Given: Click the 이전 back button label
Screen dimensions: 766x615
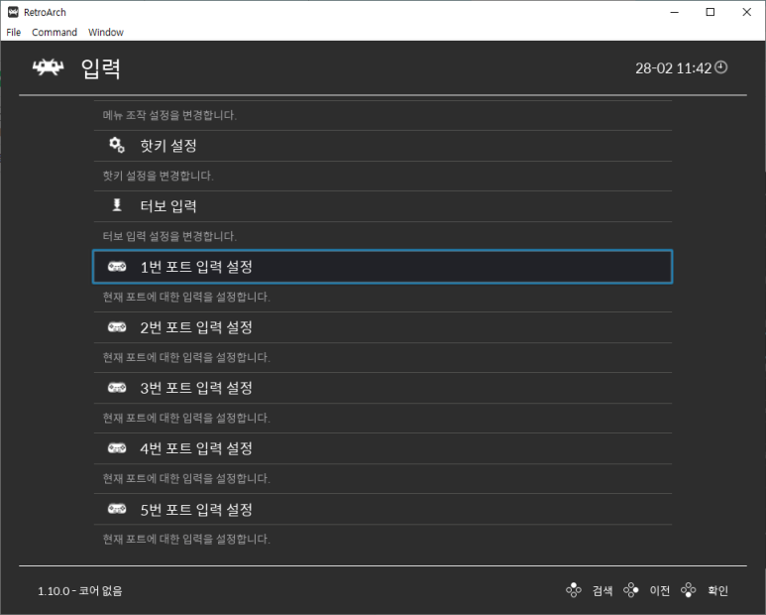Looking at the screenshot, I should point(660,590).
